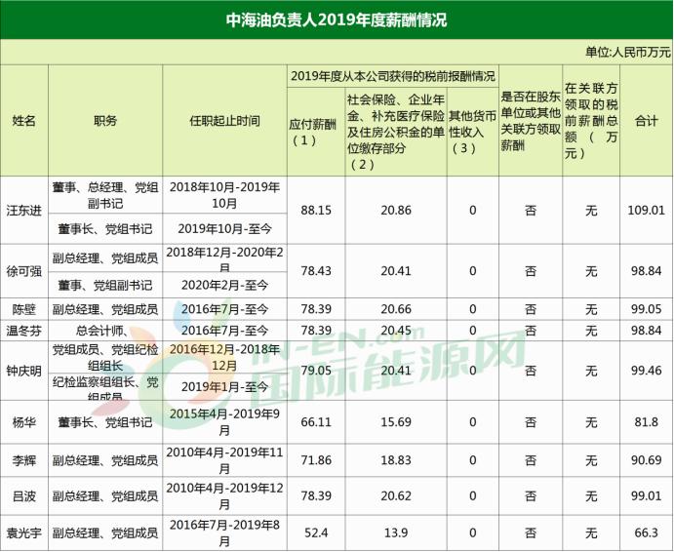
Task: Select the name cell 钟庆明
Action: pyautogui.click(x=24, y=371)
